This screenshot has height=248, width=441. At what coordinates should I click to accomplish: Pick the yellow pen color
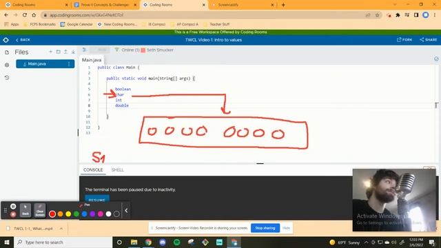tap(68, 214)
